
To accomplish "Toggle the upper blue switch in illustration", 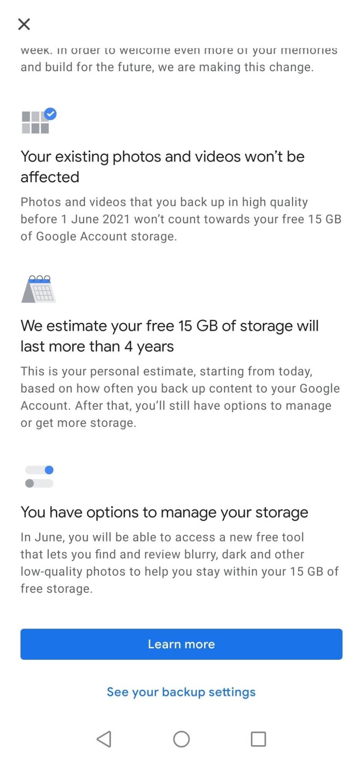I will click(49, 470).
